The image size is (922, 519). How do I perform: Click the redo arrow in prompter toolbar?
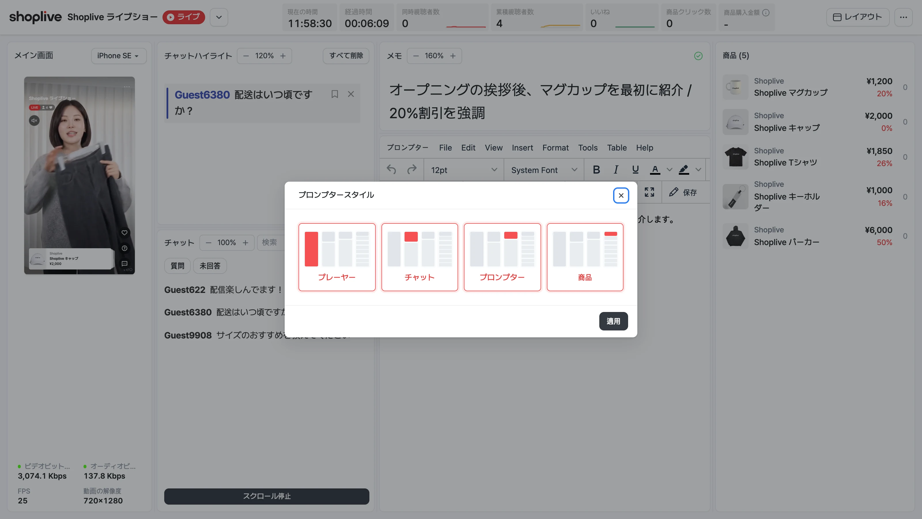tap(412, 170)
